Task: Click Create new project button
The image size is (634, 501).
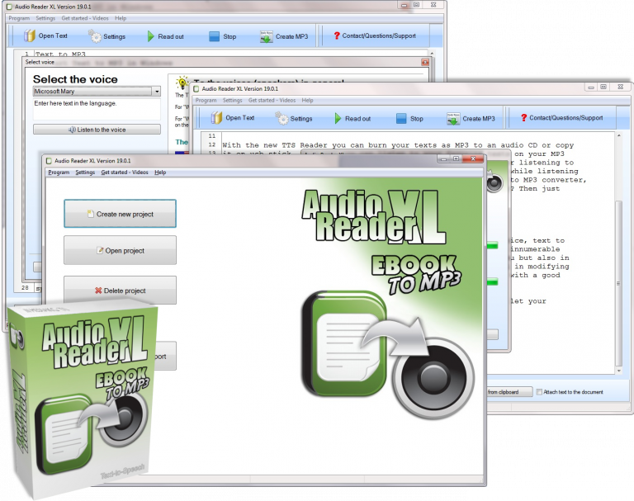Action: pos(120,214)
